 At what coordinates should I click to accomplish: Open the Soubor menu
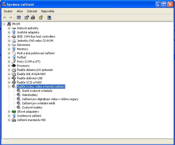click(8, 11)
